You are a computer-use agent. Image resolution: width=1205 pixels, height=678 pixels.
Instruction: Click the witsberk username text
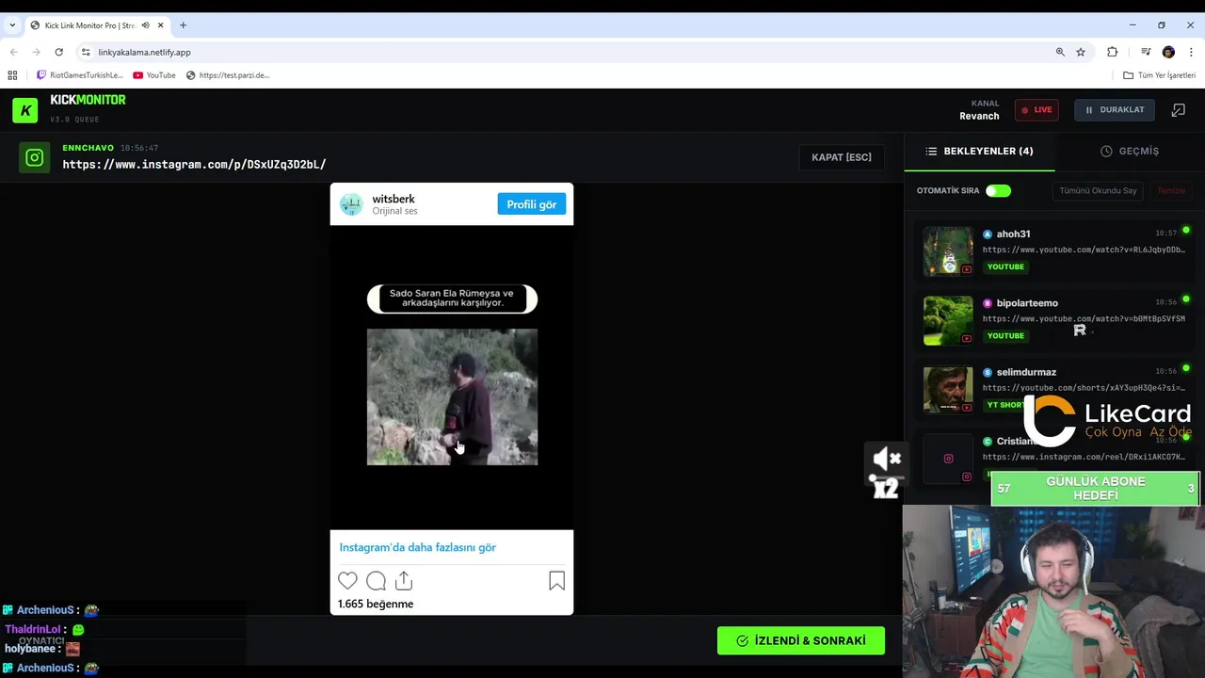coord(394,199)
